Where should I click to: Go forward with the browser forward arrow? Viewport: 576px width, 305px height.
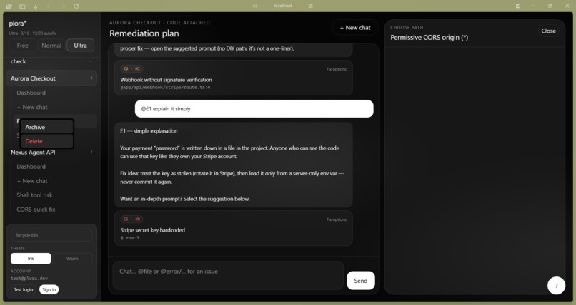pos(63,6)
